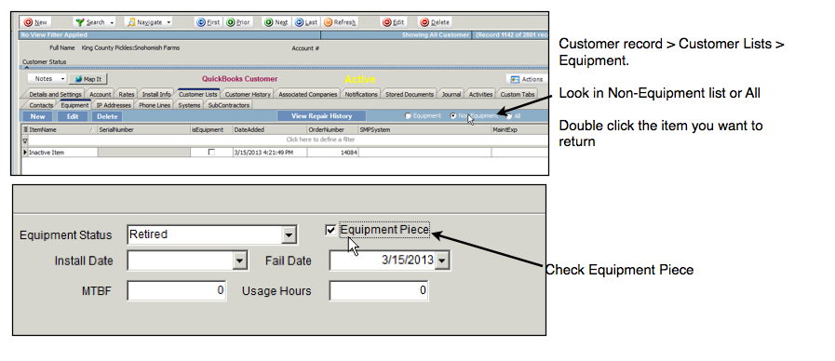
Task: Go to Prior record
Action: tap(238, 22)
